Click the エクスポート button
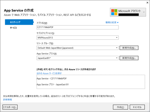This screenshot has width=150, height=112. tap(10, 107)
